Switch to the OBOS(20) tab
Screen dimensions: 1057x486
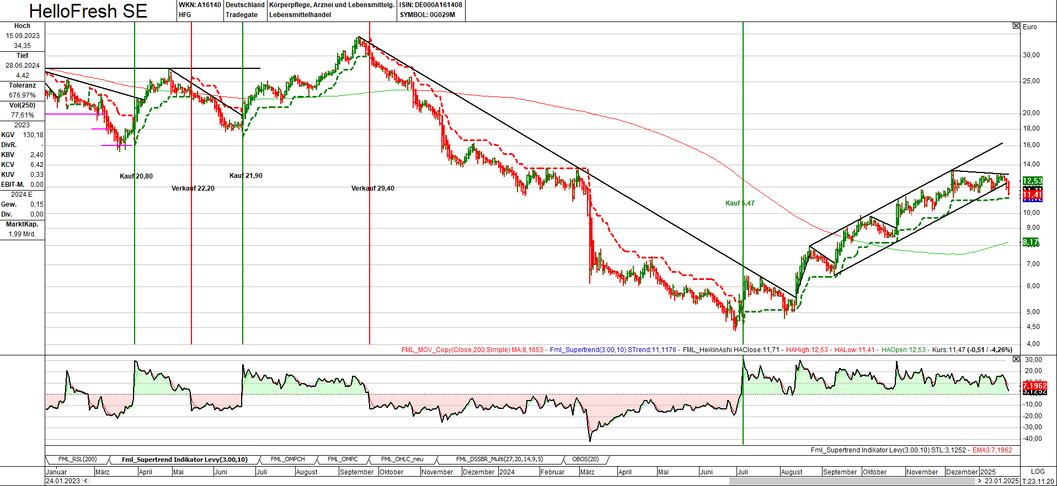click(585, 460)
